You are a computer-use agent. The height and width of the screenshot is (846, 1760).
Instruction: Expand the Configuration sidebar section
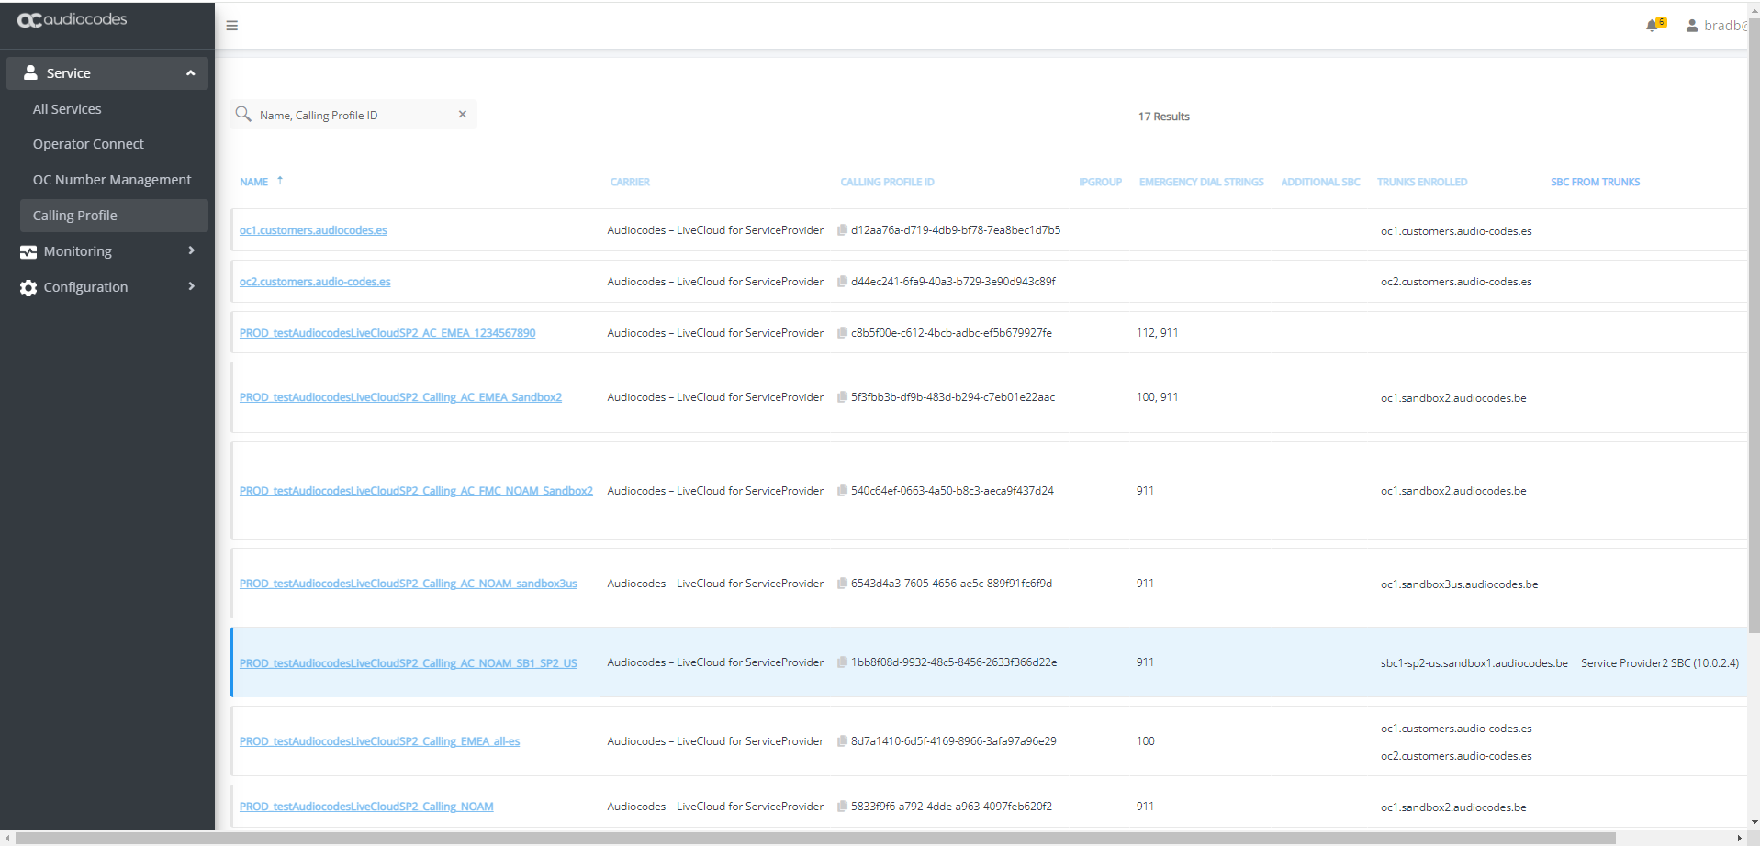190,287
